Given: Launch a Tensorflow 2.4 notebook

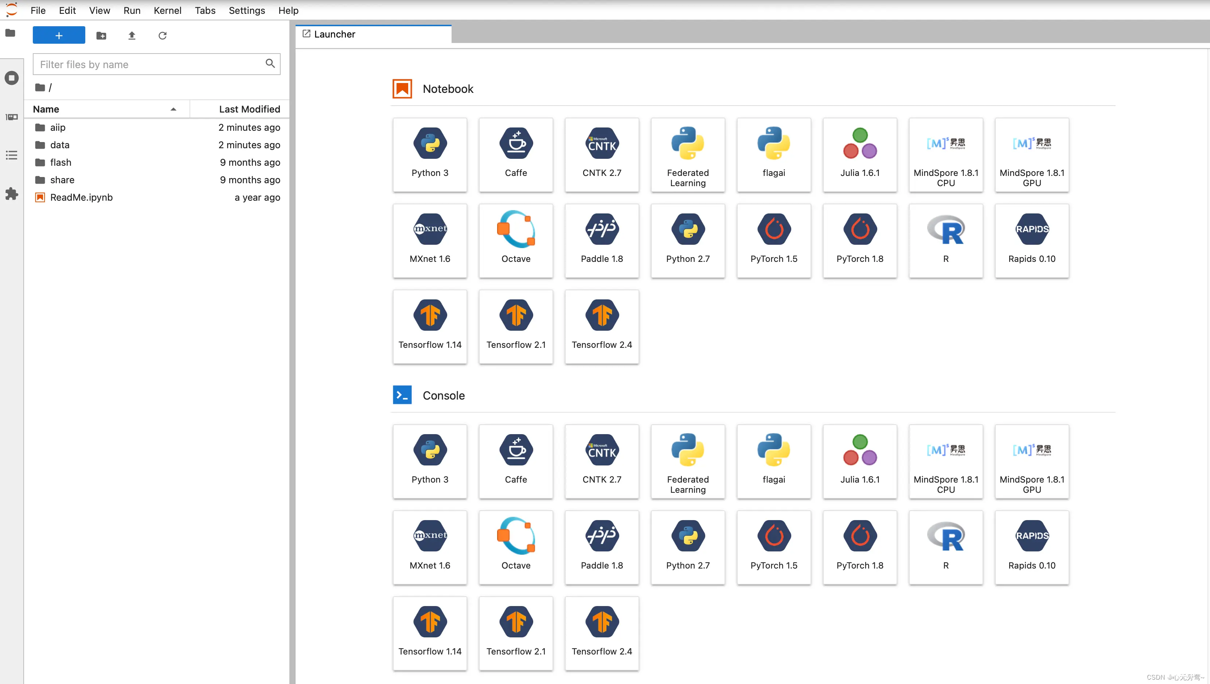Looking at the screenshot, I should point(602,326).
